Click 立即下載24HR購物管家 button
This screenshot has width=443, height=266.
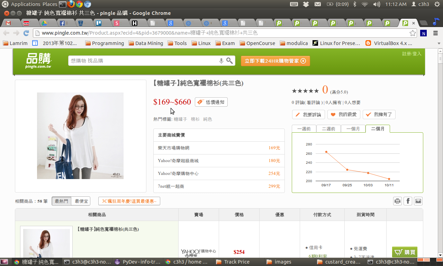(x=275, y=61)
